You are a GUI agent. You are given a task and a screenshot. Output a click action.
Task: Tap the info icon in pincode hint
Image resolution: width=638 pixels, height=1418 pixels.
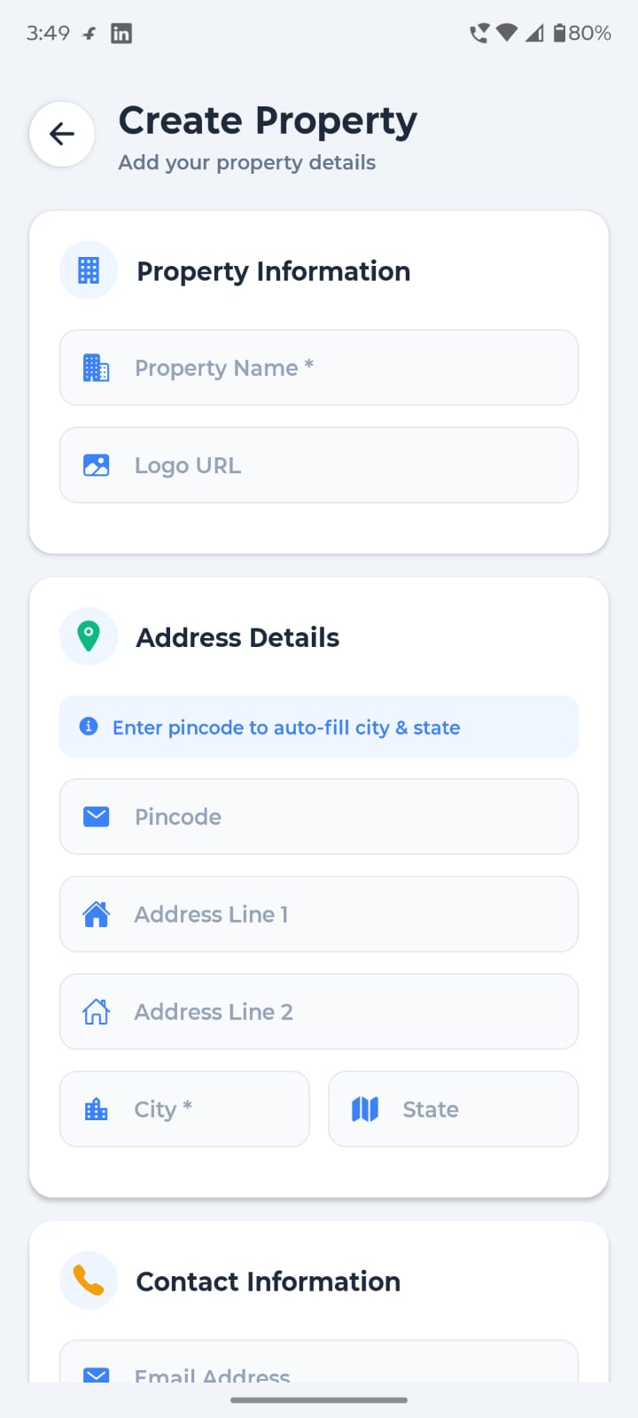(89, 727)
